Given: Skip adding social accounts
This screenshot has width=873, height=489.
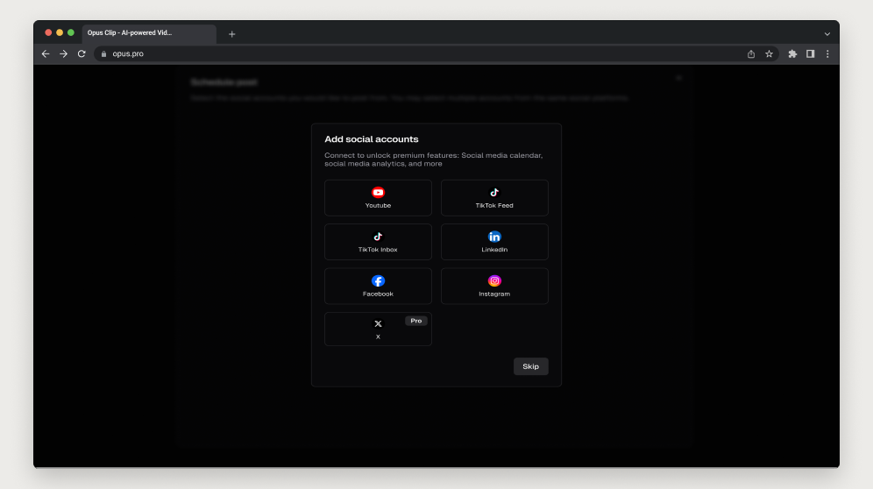Looking at the screenshot, I should (x=530, y=366).
